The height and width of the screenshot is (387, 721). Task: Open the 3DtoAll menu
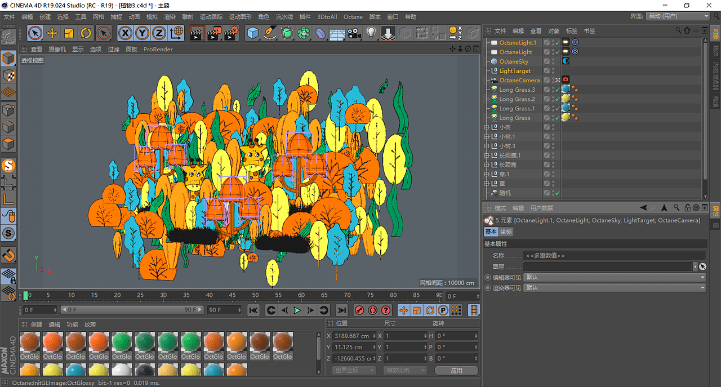pyautogui.click(x=327, y=17)
